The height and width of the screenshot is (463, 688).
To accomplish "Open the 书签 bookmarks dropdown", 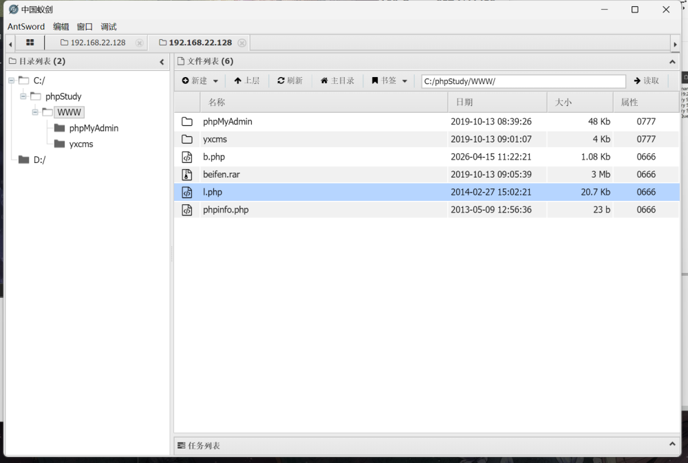I will [389, 81].
